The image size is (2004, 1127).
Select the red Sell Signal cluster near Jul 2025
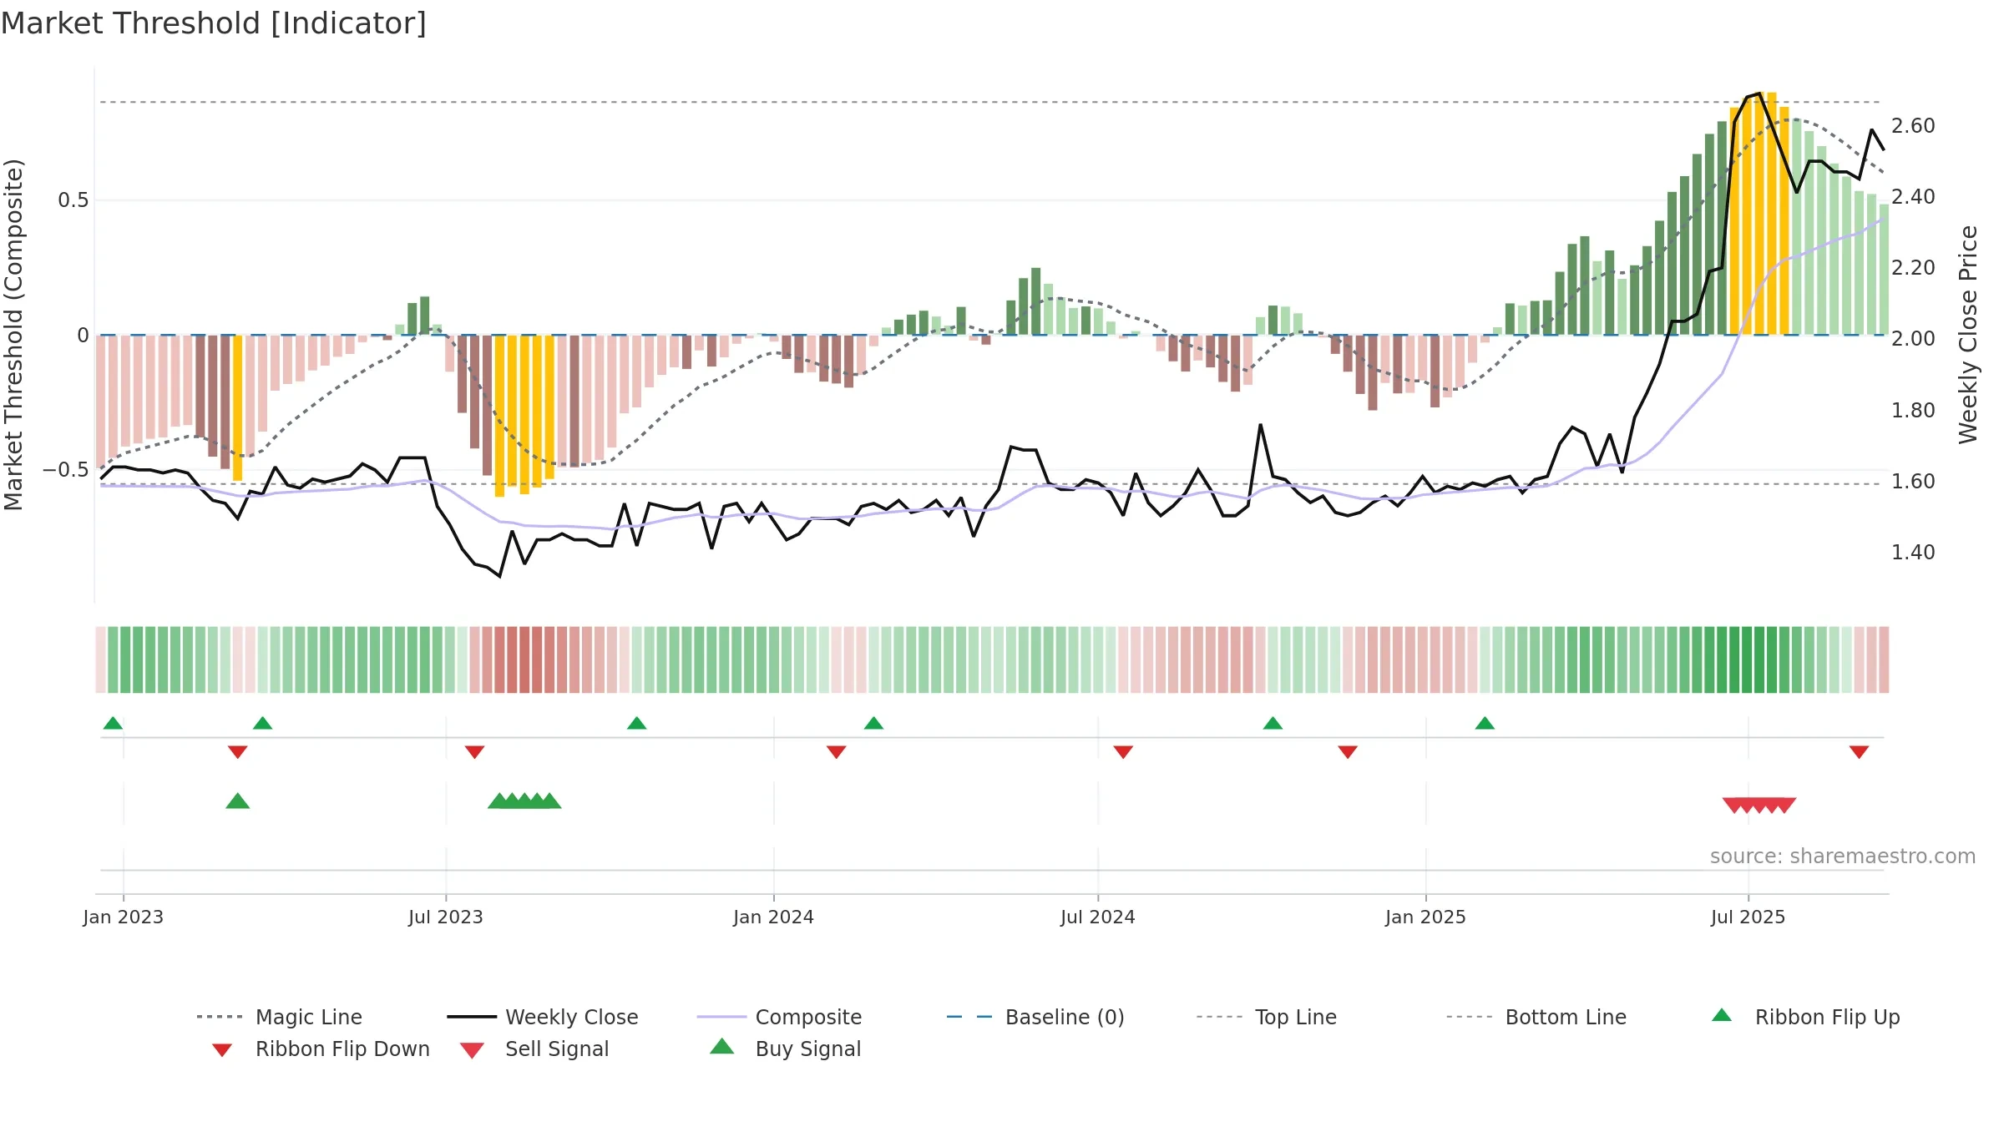click(1759, 806)
